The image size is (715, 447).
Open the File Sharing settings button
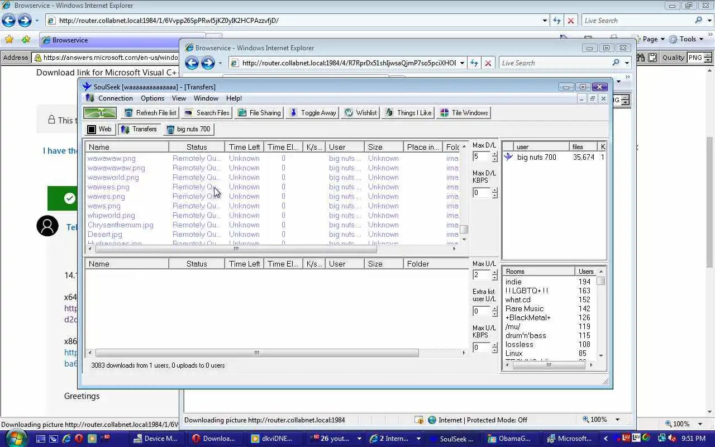259,113
